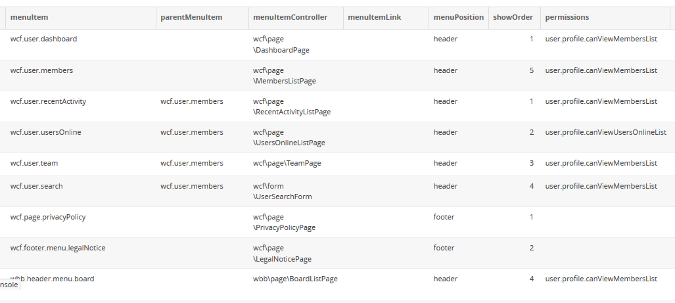The height and width of the screenshot is (303, 675).
Task: Click the wcf.user.recentActivity cell
Action: click(48, 101)
